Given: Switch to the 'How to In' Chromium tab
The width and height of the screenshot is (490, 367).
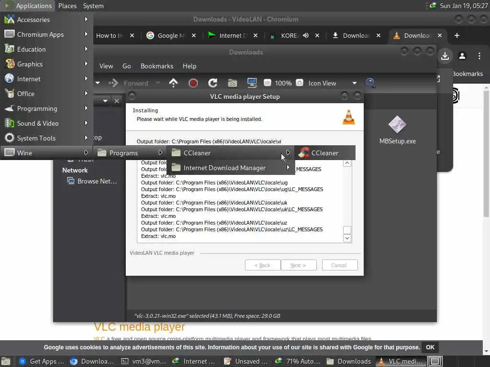Looking at the screenshot, I should click(110, 35).
